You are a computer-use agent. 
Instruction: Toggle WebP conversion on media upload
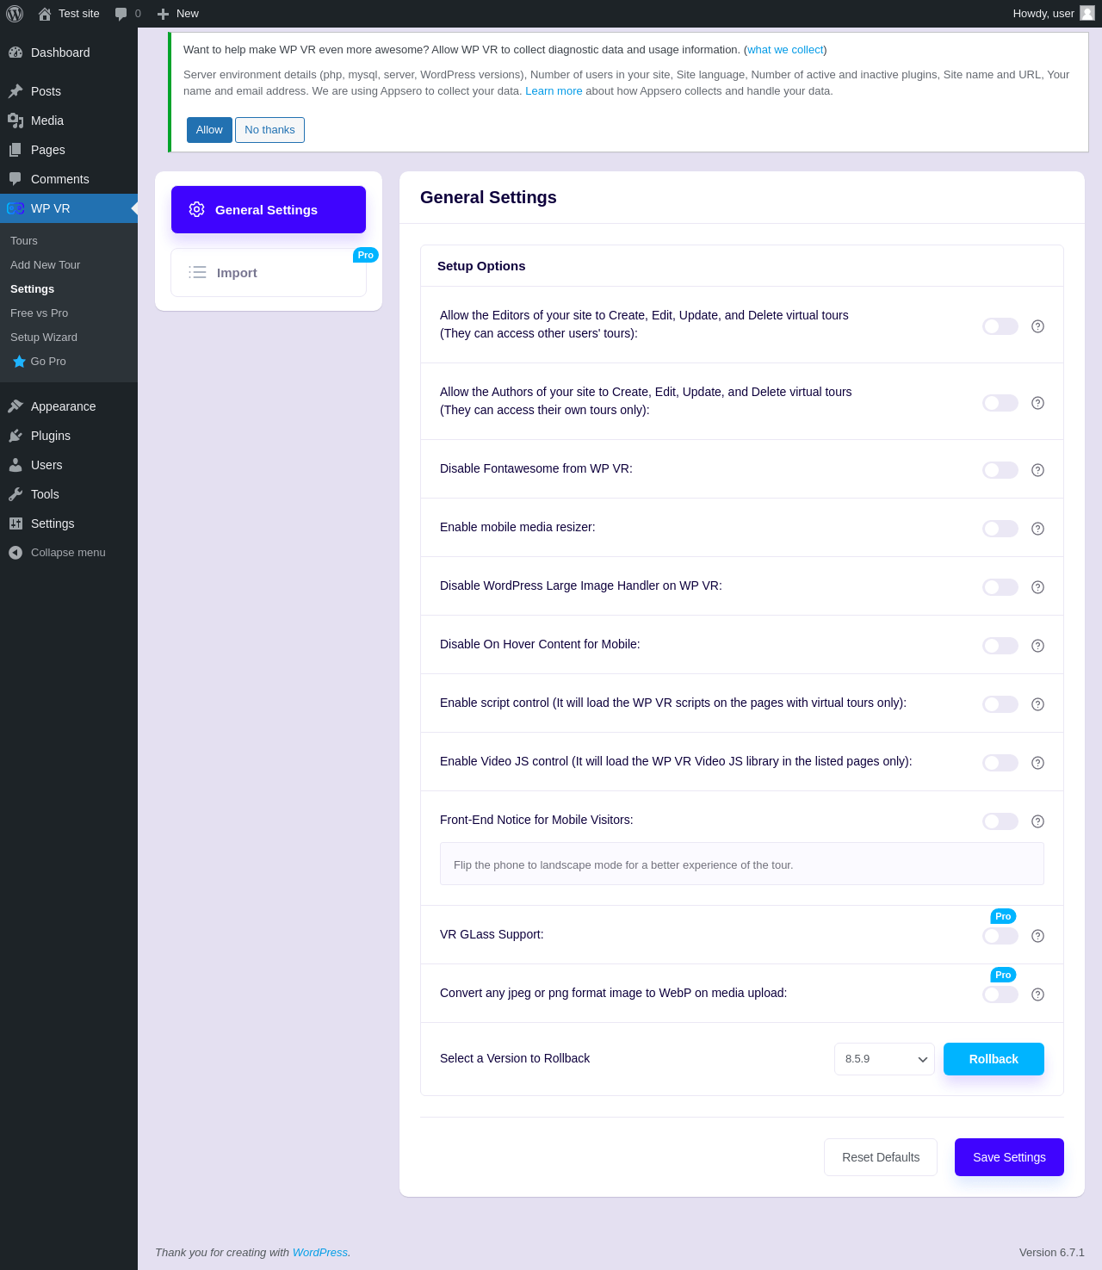1000,994
